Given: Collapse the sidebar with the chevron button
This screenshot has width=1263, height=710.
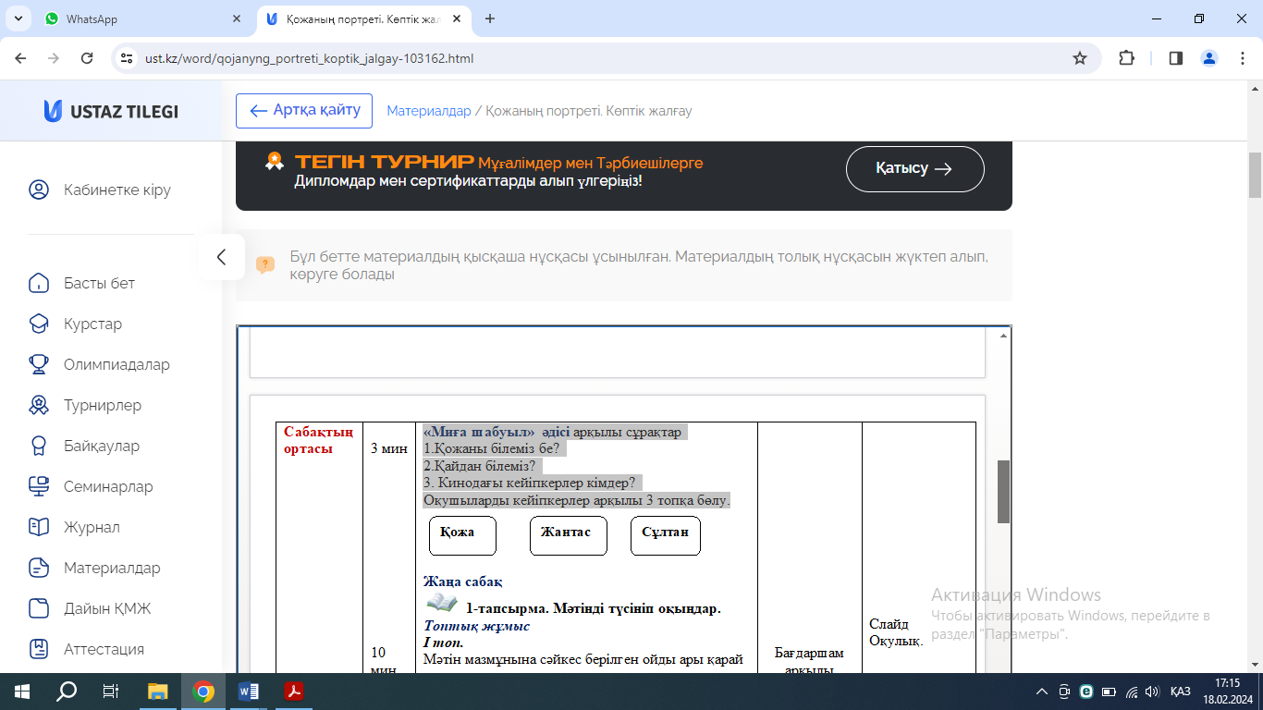Looking at the screenshot, I should (221, 257).
